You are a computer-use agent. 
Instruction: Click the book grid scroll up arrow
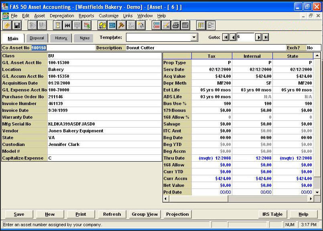317,56
